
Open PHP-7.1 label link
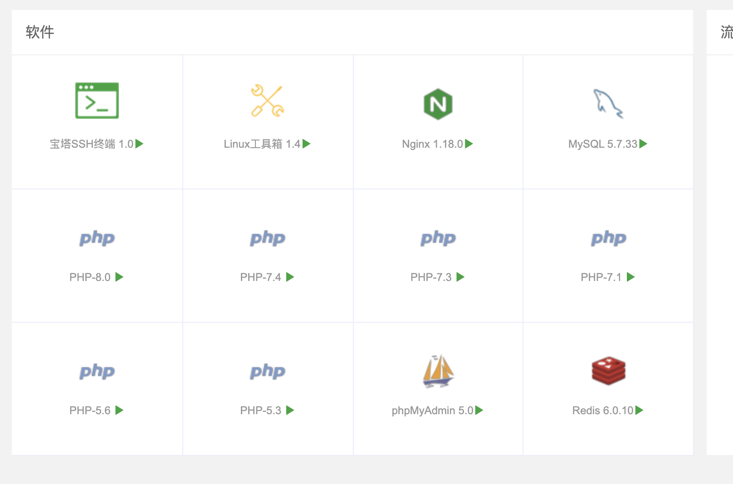coord(601,277)
